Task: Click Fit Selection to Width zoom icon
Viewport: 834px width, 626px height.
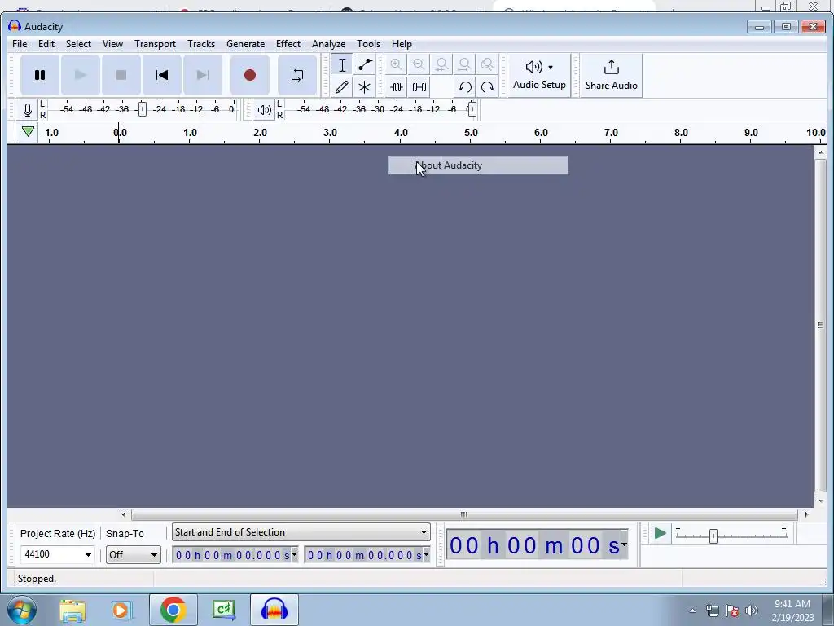Action: [x=441, y=65]
